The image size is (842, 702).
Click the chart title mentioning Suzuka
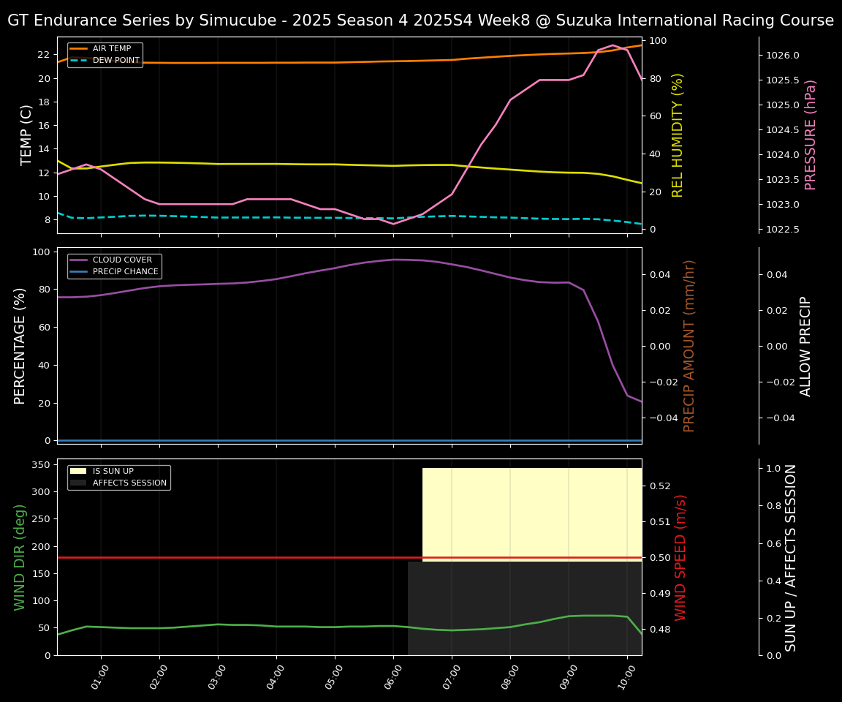(420, 20)
